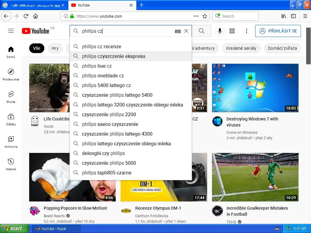311x233 pixels.
Task: Open 'Recenze Olympus OM-1' video title
Action: click(x=158, y=208)
